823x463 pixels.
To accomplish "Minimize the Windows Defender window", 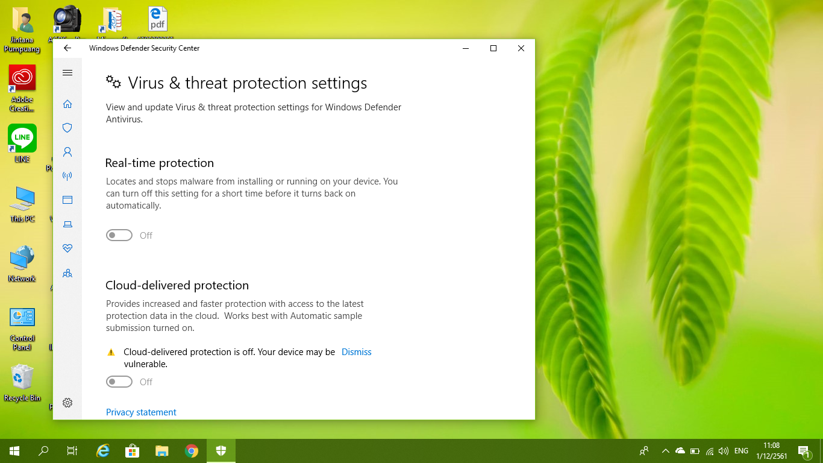I will pos(465,48).
